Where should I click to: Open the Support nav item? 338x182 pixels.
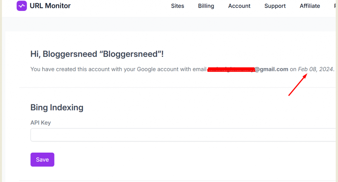coord(275,6)
